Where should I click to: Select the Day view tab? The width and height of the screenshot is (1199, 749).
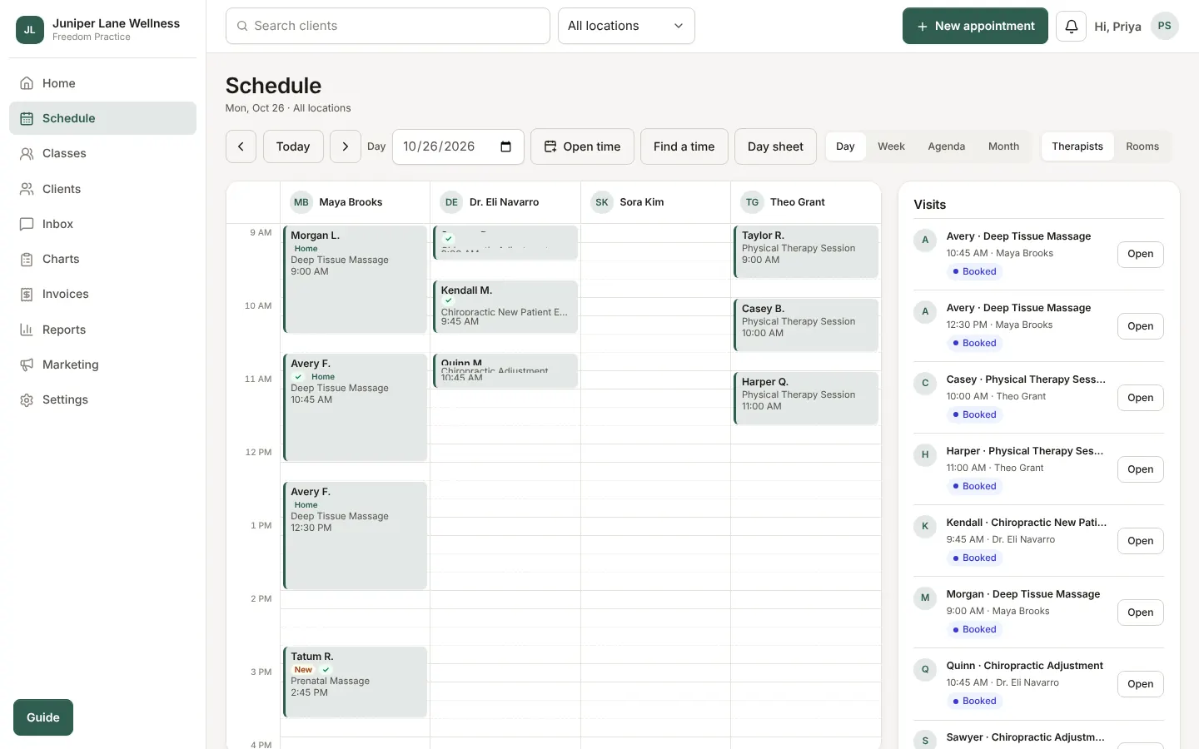point(845,146)
